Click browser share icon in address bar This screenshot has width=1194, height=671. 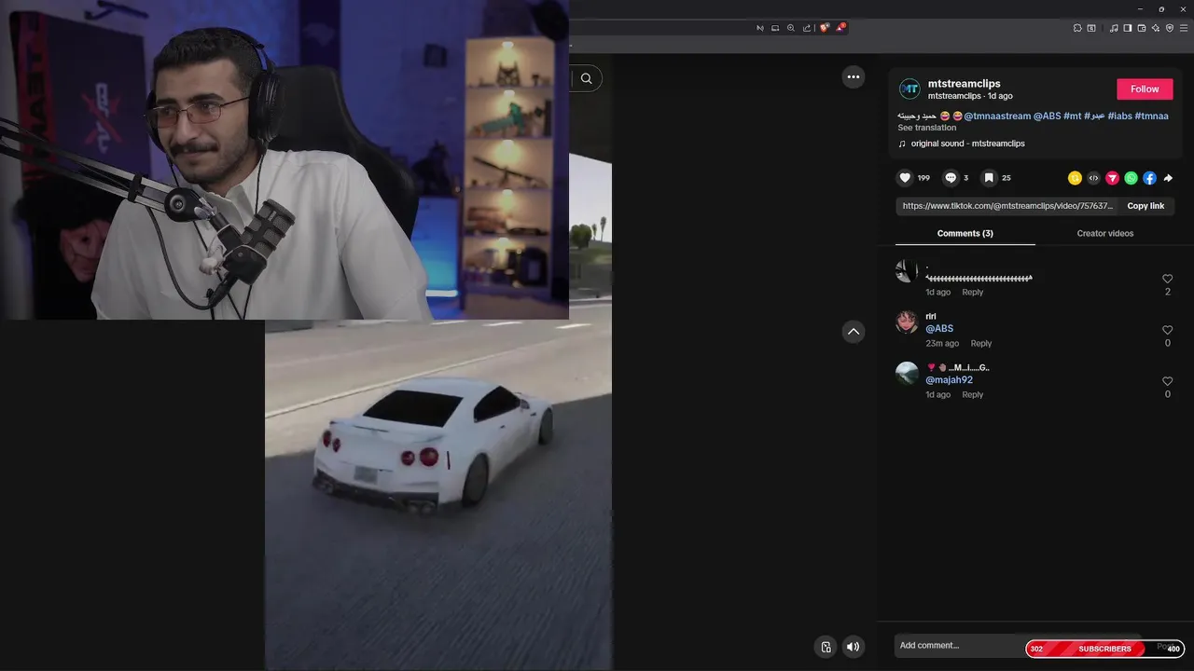(x=807, y=28)
